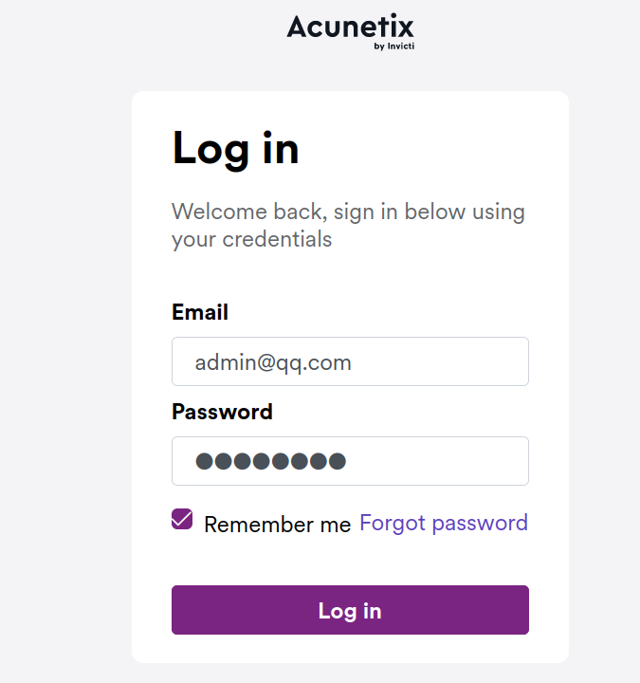Focus the Password input field

click(x=350, y=461)
